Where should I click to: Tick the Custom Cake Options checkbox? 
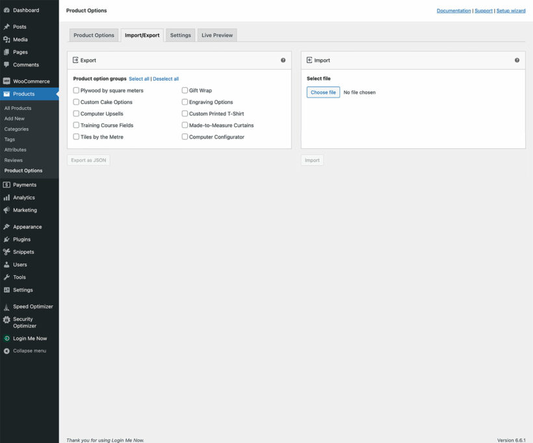coord(76,101)
